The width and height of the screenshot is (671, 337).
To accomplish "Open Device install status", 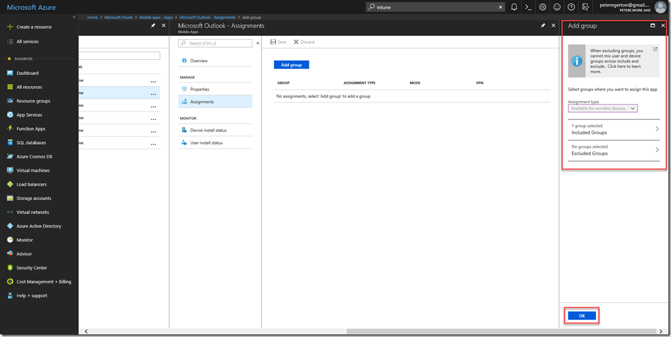I will click(208, 130).
